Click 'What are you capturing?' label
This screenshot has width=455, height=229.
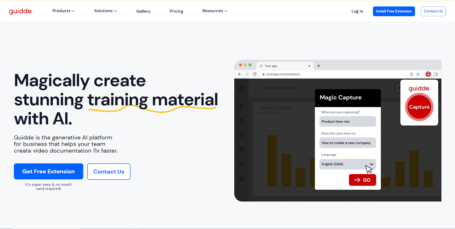coord(340,112)
